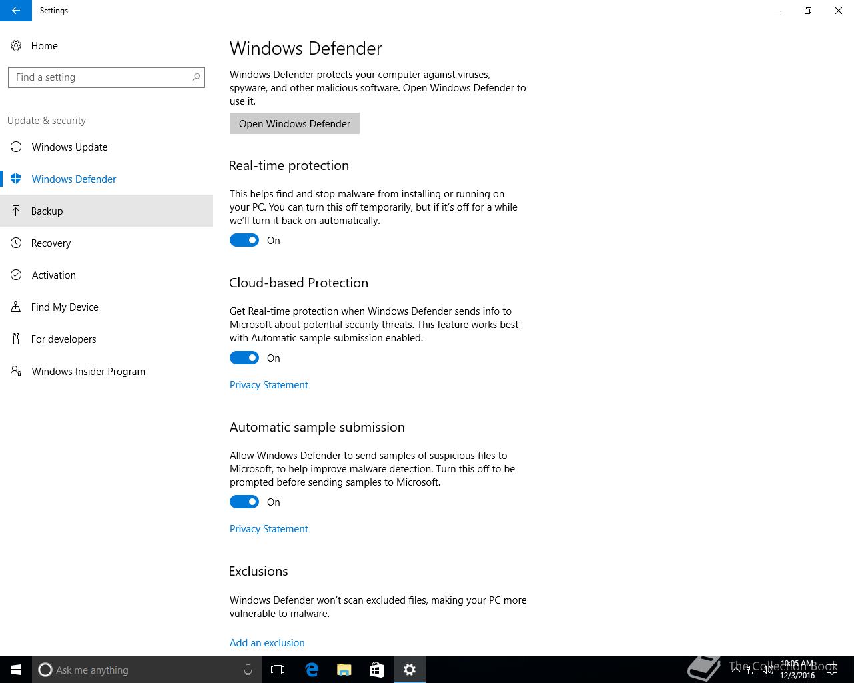Image resolution: width=854 pixels, height=683 pixels.
Task: Open Windows Insider Program settings
Action: 107,371
